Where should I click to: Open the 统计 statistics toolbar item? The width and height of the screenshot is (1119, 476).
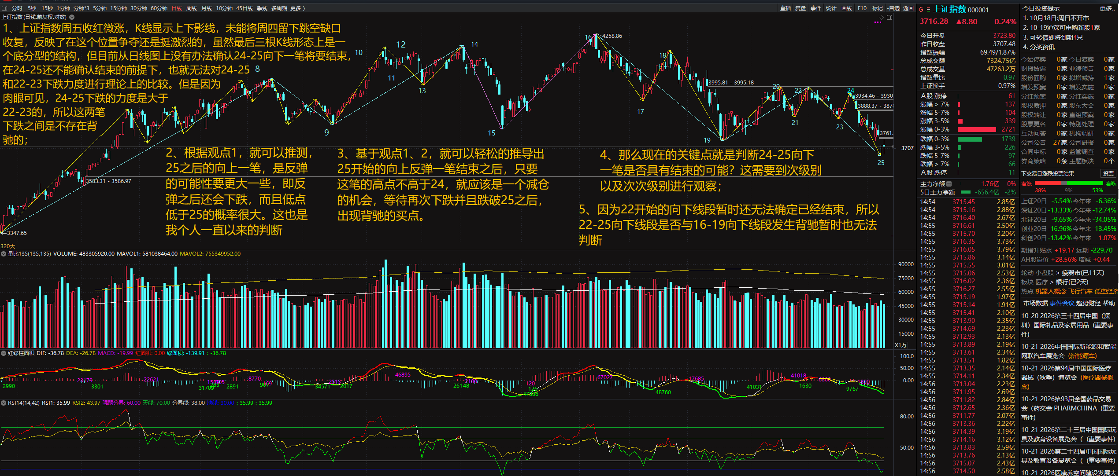[x=831, y=8]
